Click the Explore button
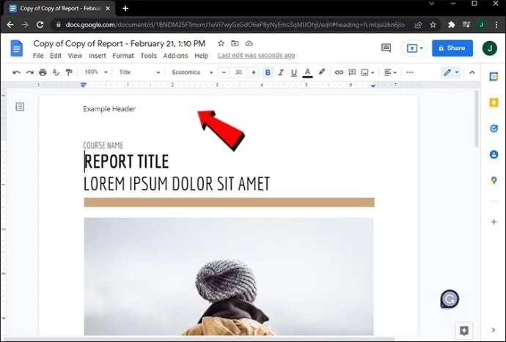The height and width of the screenshot is (342, 506). tap(464, 330)
